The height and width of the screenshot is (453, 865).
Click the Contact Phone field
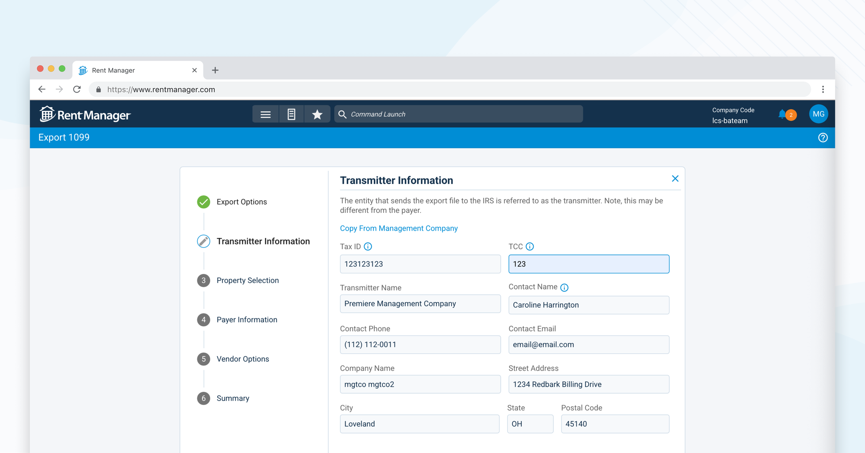click(x=420, y=345)
